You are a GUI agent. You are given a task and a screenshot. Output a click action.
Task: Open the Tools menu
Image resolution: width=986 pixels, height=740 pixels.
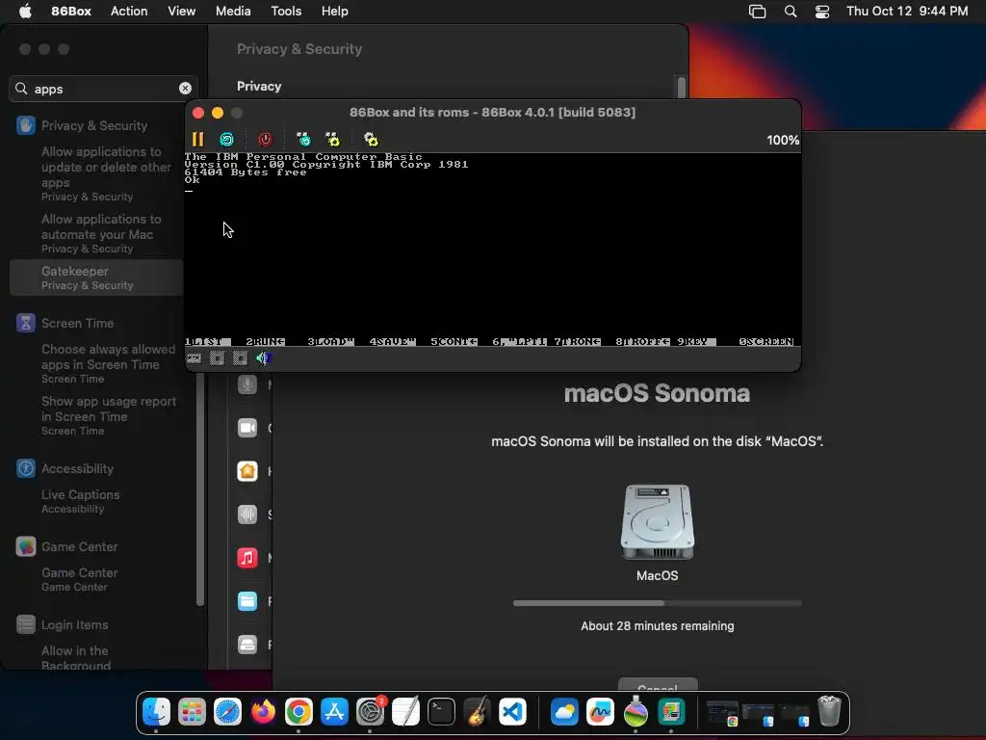286,12
